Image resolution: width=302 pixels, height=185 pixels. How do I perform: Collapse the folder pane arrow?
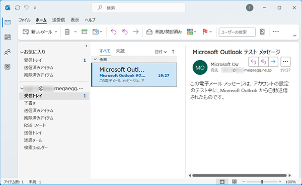point(86,46)
